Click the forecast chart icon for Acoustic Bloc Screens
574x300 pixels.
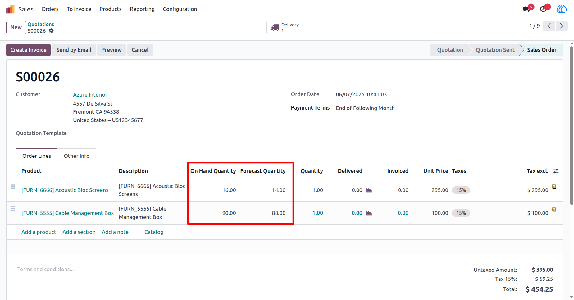pos(369,190)
